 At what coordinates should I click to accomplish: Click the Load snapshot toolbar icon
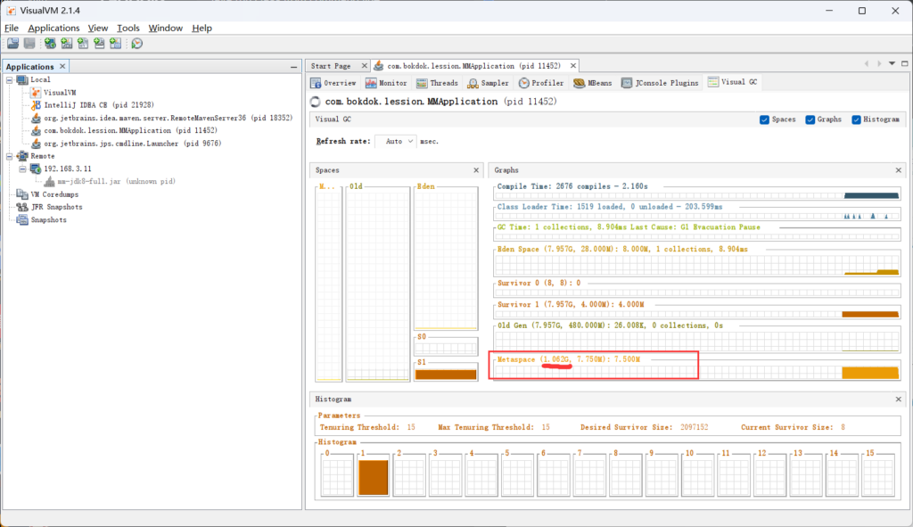(x=12, y=43)
